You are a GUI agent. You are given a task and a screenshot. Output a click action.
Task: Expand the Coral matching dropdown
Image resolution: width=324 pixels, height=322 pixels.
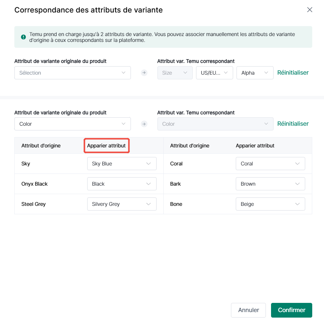pyautogui.click(x=270, y=164)
